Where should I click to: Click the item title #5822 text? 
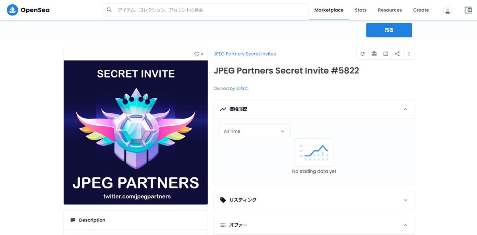[x=286, y=70]
